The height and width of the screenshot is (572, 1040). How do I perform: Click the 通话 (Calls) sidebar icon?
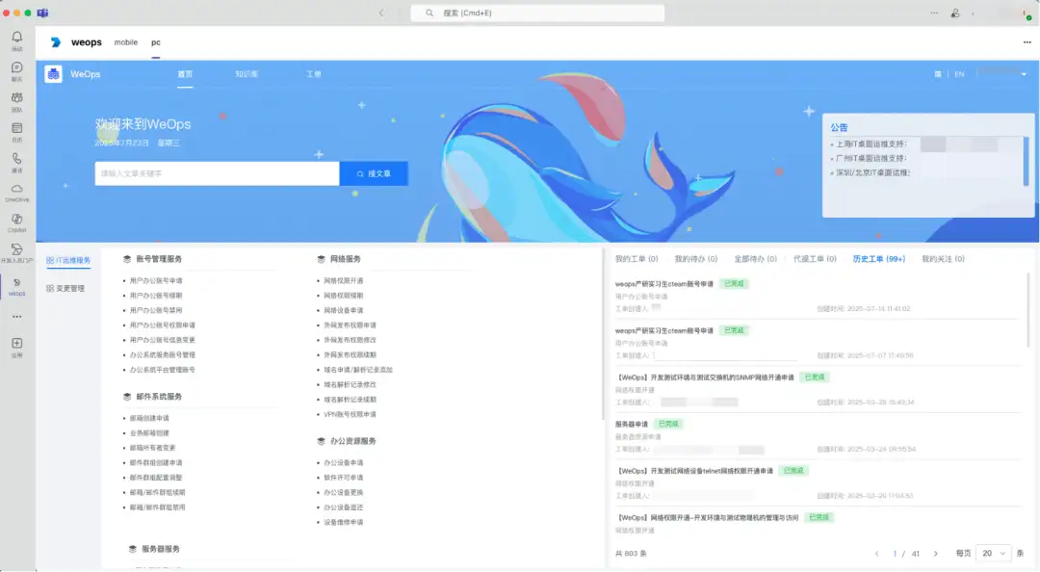click(15, 157)
